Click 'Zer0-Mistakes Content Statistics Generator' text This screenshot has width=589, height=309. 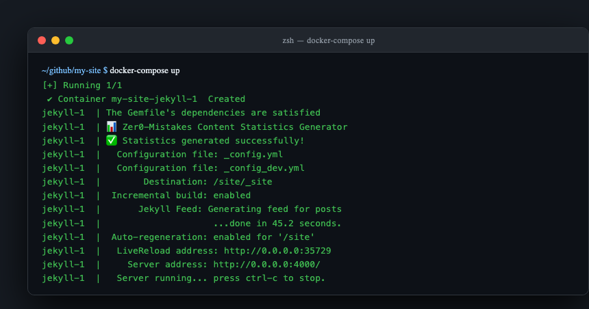coord(235,127)
